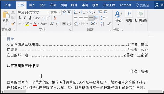This screenshot has width=164, height=94.
Task: Select the Format Painter brush
Action: 13,24
